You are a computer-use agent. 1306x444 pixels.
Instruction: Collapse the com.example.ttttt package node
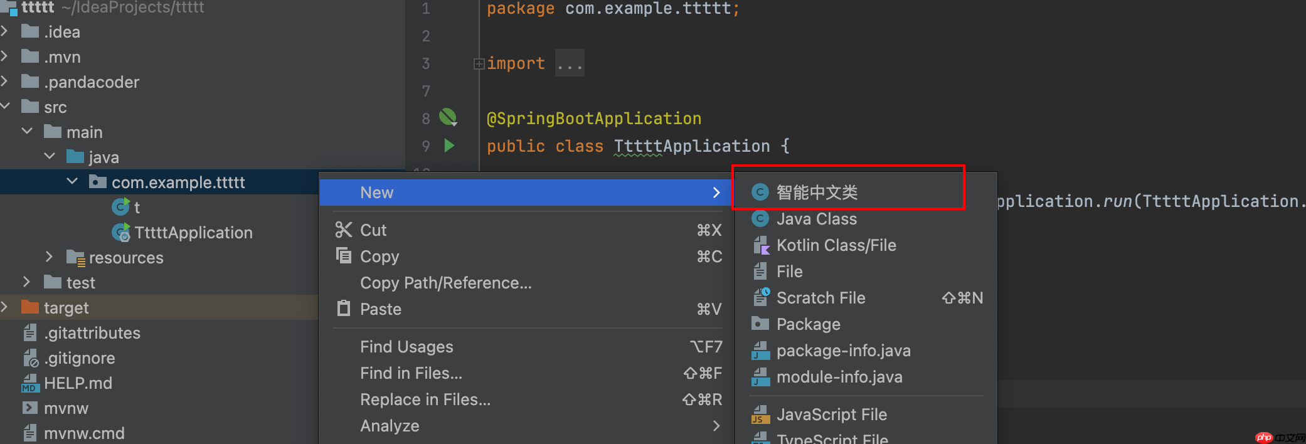pos(72,182)
